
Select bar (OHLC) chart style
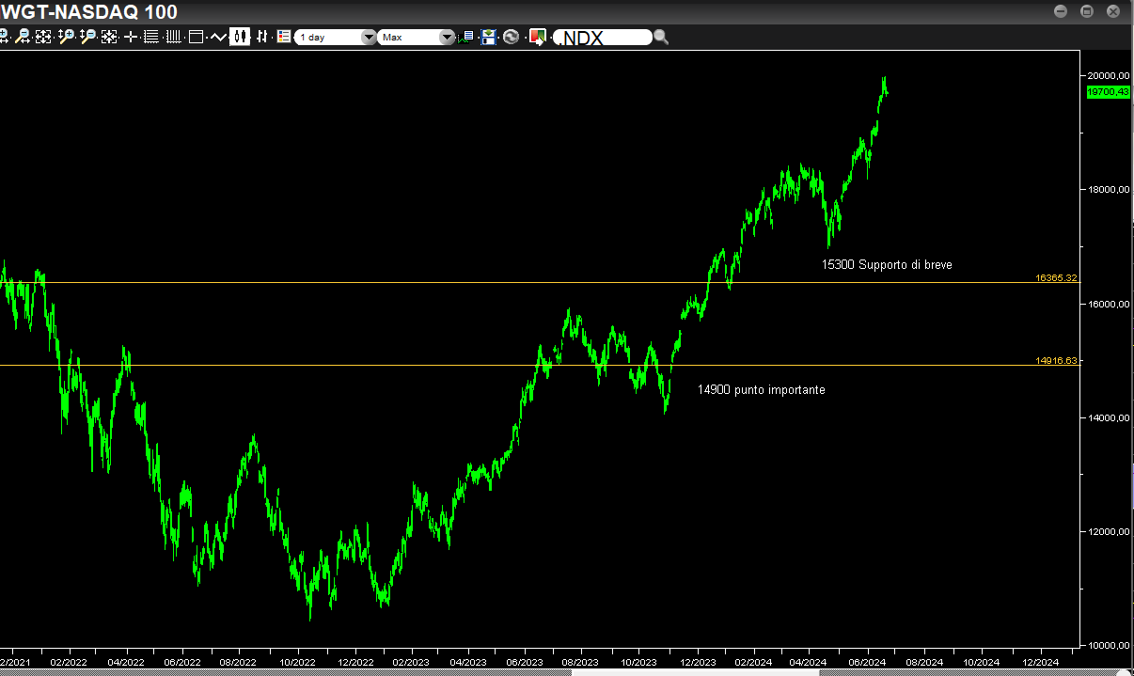[261, 37]
